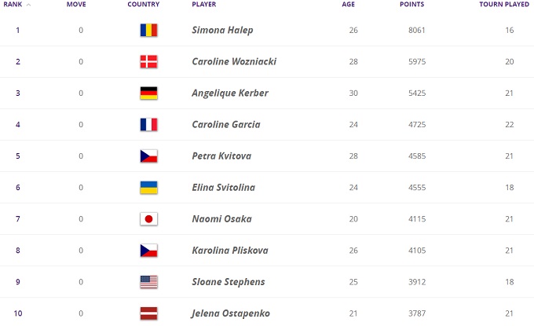Sort the table by the Rank column arrow
The width and height of the screenshot is (534, 326).
click(29, 5)
